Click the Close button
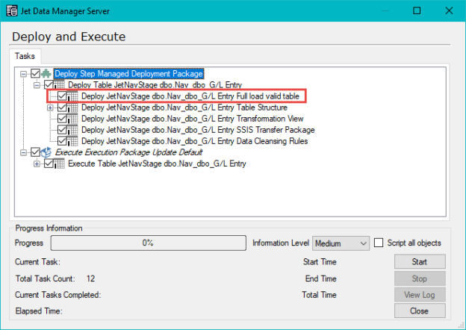This screenshot has width=466, height=330. point(420,311)
